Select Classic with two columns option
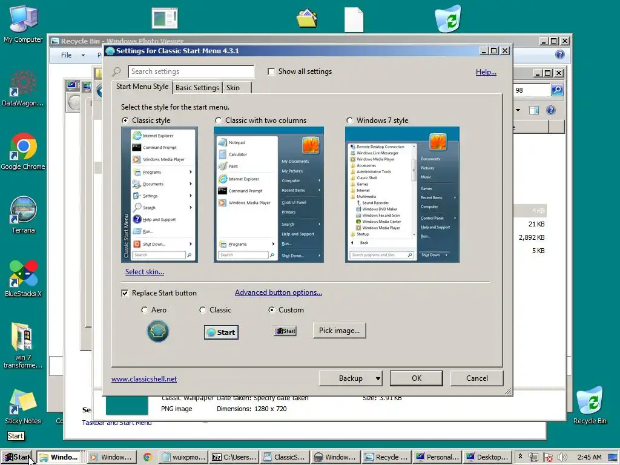 tap(218, 120)
